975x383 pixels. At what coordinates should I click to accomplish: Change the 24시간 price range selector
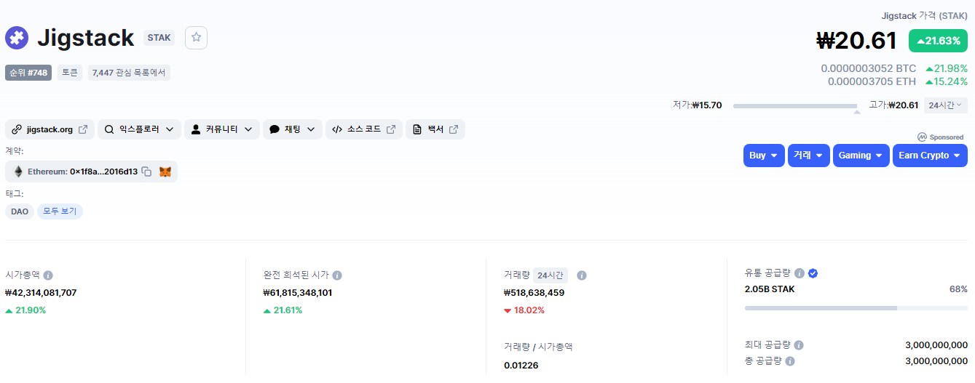click(x=946, y=105)
